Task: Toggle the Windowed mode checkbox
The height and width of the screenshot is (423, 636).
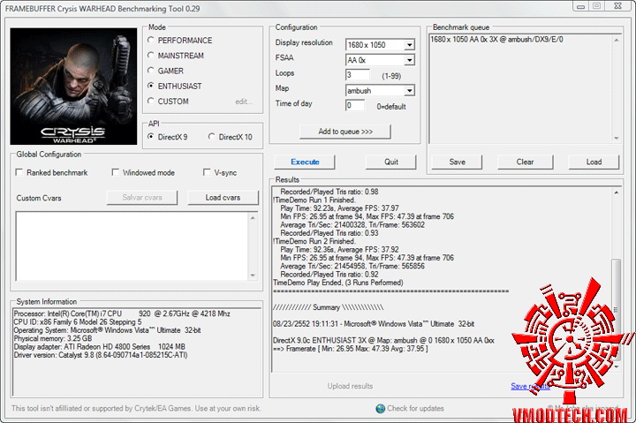Action: 115,172
